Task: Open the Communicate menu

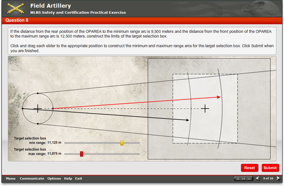Action: tap(32, 179)
